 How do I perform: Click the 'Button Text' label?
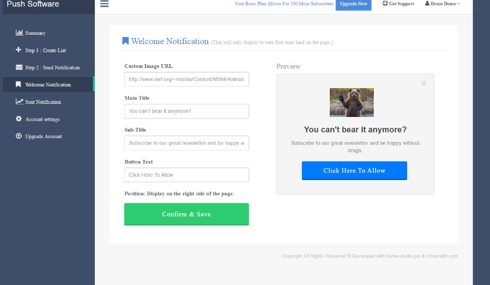pyautogui.click(x=138, y=162)
